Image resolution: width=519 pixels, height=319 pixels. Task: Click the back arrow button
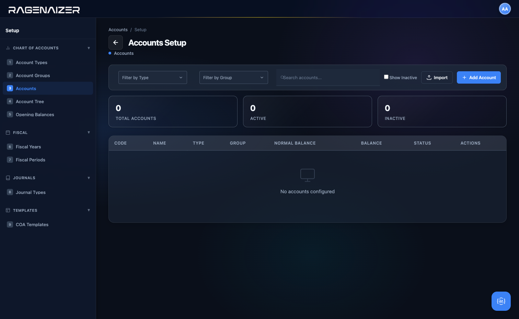pos(116,42)
